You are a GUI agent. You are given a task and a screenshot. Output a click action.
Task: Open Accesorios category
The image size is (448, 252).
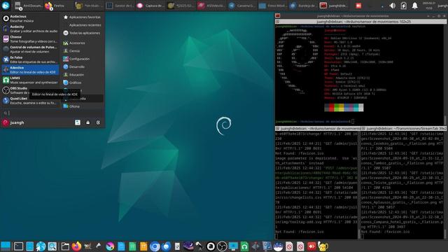pos(82,43)
